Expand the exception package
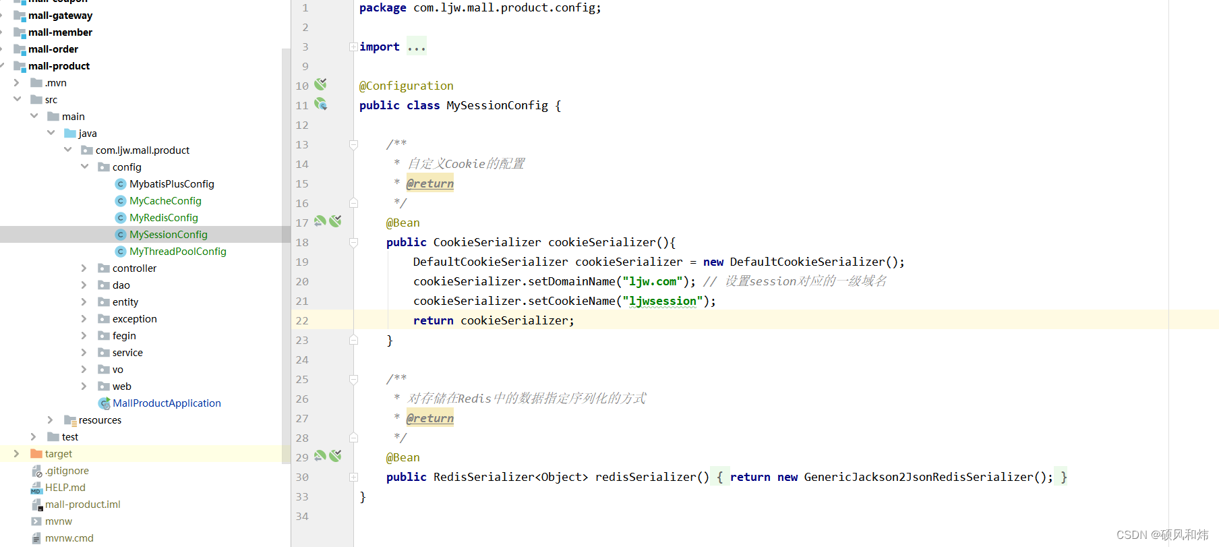 tap(84, 318)
